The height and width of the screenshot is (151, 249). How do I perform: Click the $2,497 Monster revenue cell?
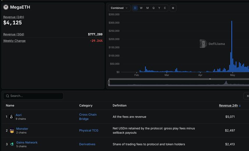click(x=230, y=130)
